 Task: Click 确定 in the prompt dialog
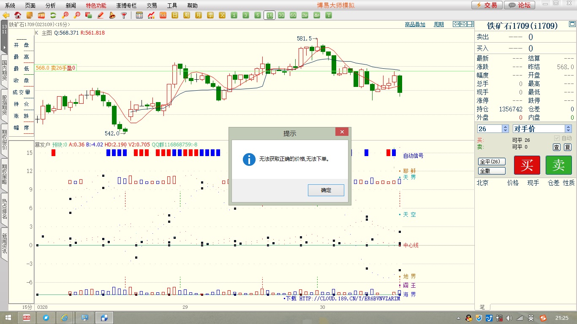[x=326, y=190]
